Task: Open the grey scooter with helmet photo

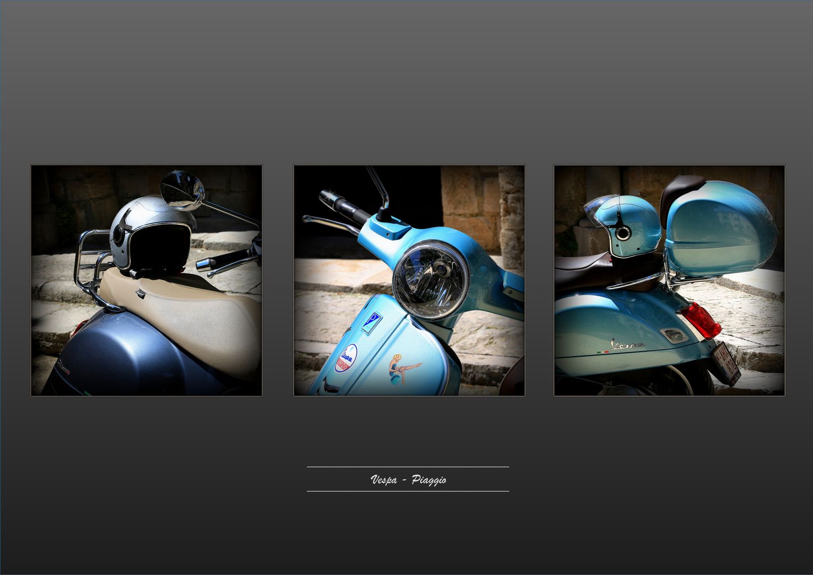Action: (146, 280)
